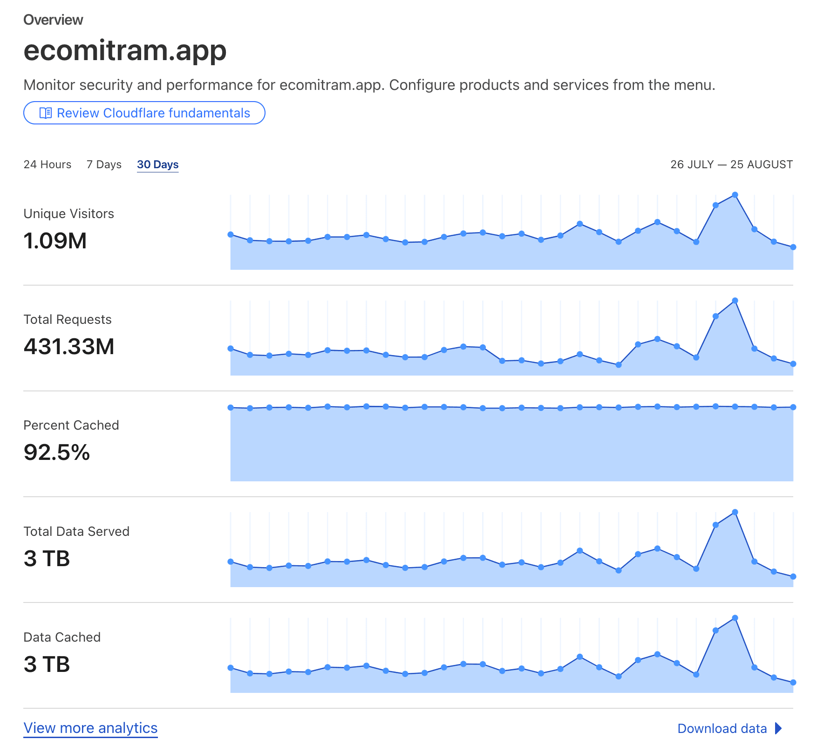Screen dimensions: 817x753
Task: Click the book icon in Cloudflare fundamentals button
Action: 46,113
